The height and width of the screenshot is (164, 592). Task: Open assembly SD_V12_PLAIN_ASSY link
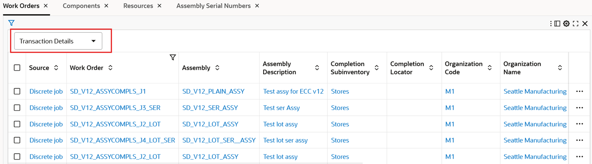tap(213, 92)
